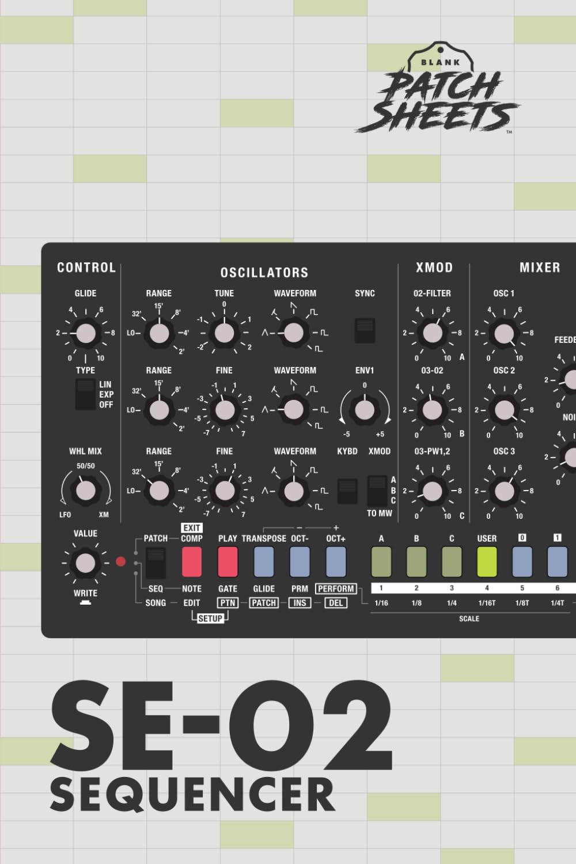The width and height of the screenshot is (576, 864).
Task: Toggle the KYBD switch
Action: (x=347, y=491)
